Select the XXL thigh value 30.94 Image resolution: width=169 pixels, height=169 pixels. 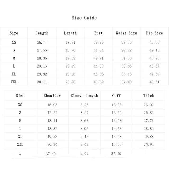click(149, 145)
